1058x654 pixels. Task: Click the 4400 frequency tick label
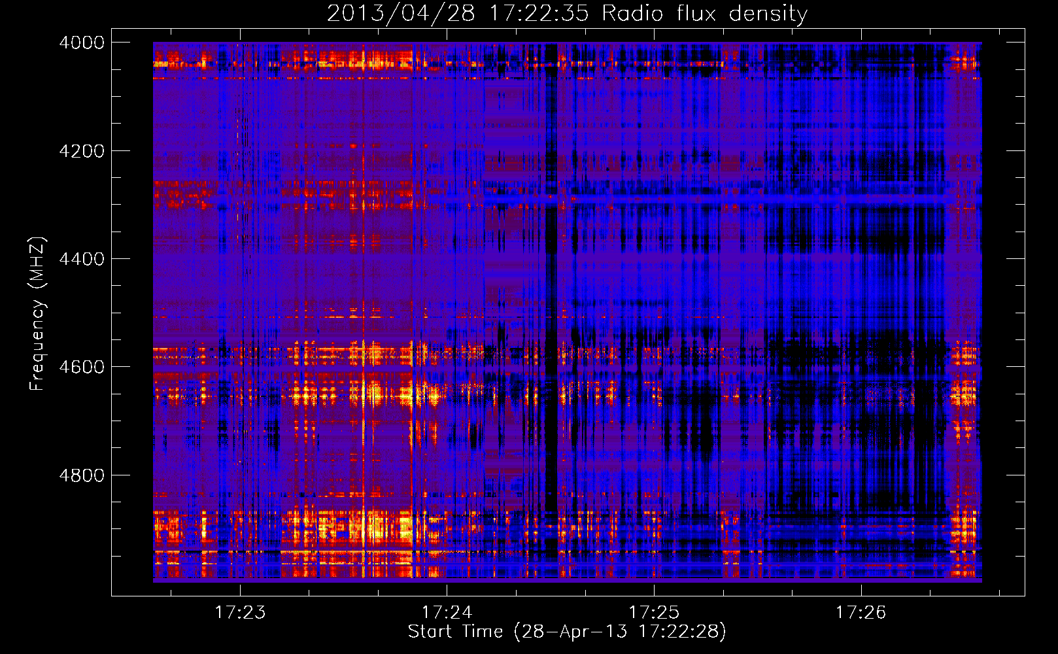(82, 259)
